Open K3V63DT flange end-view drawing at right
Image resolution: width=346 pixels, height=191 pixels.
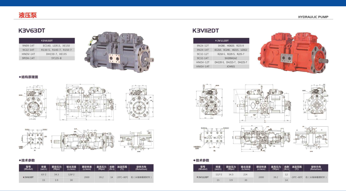pyautogui.click(x=139, y=102)
